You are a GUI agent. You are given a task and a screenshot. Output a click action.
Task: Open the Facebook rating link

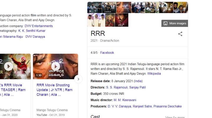pyautogui.click(x=107, y=53)
